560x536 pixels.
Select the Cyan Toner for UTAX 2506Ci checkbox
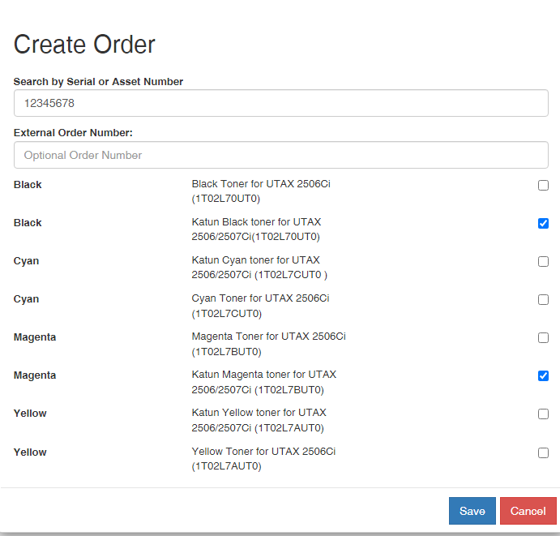tap(543, 299)
